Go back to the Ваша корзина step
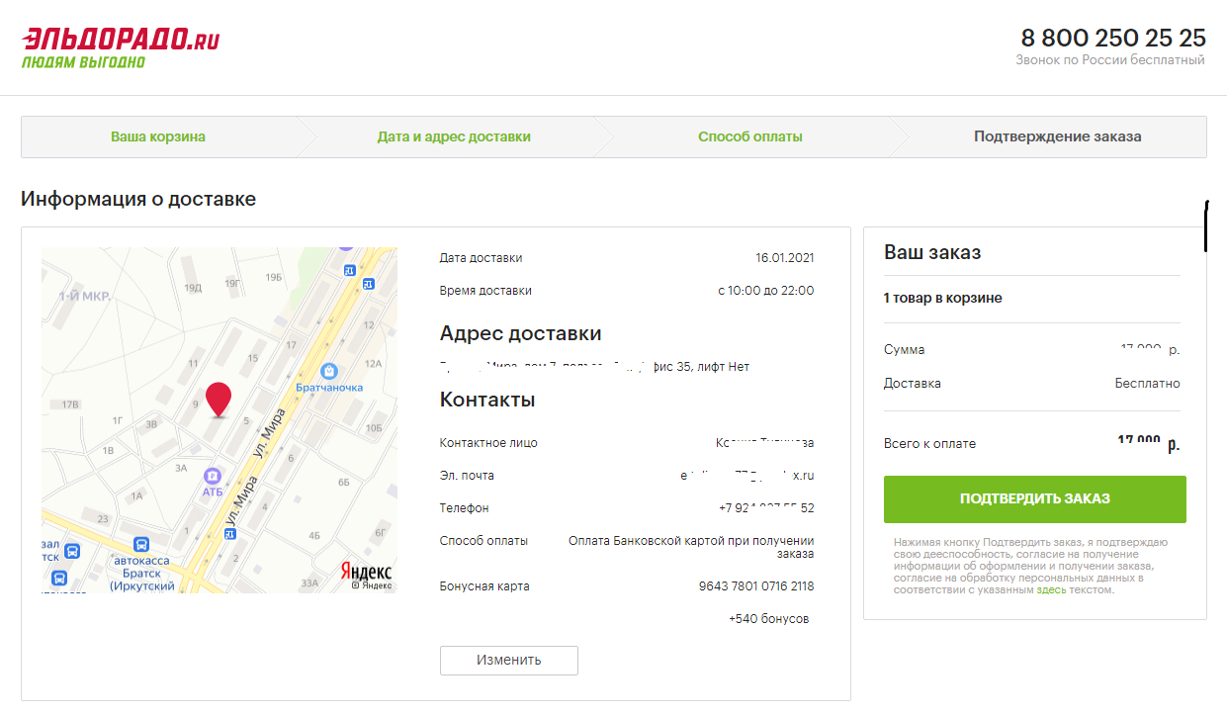1227x717 pixels. click(158, 136)
